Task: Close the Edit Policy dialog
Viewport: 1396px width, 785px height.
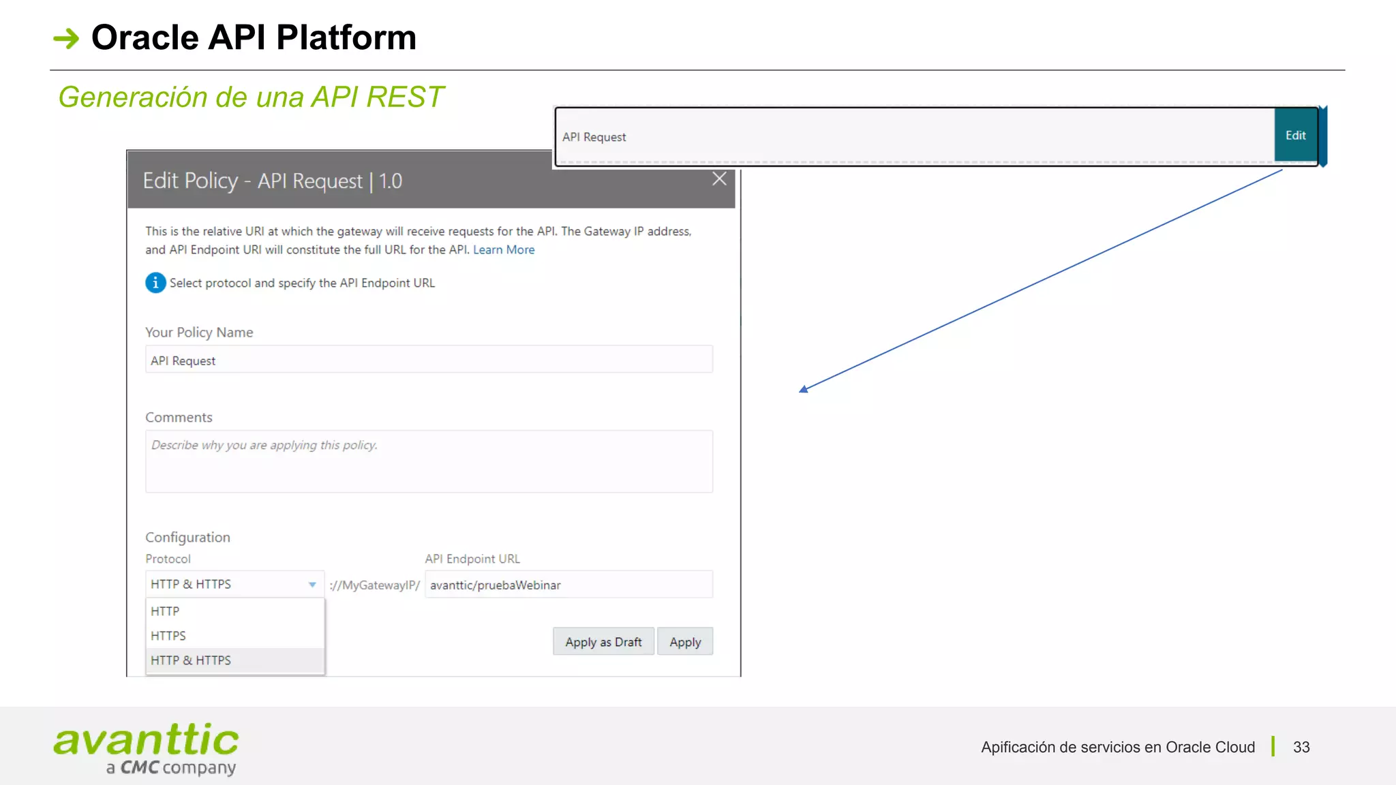Action: 719,179
